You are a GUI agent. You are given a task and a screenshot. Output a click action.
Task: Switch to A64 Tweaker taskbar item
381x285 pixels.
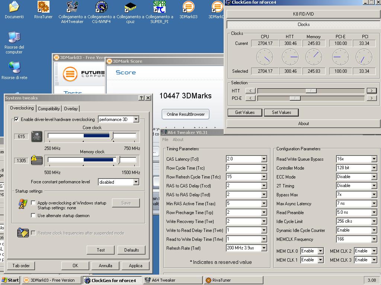point(173,280)
